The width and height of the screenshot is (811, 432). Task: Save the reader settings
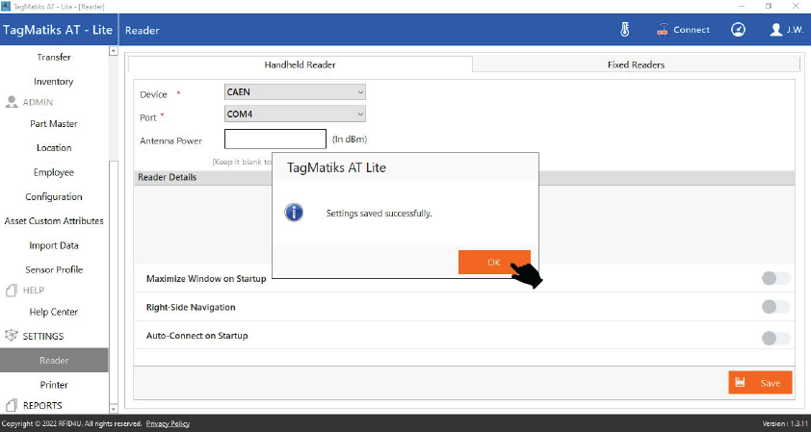click(760, 382)
